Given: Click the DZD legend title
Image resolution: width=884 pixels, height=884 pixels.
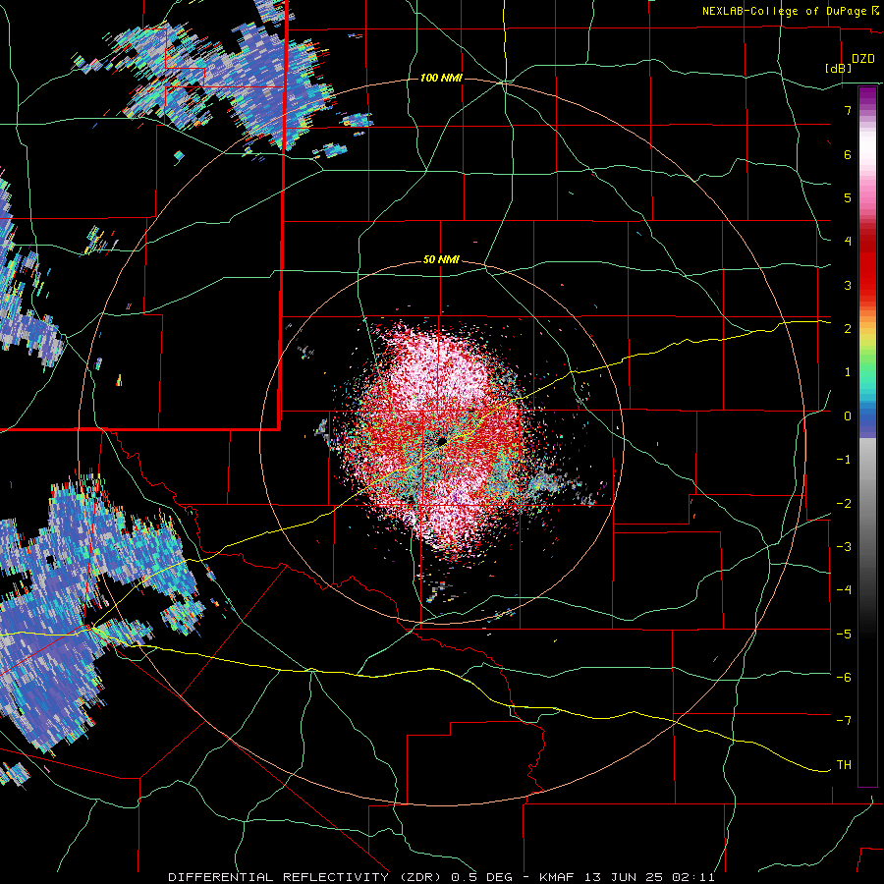Looking at the screenshot, I should [863, 59].
